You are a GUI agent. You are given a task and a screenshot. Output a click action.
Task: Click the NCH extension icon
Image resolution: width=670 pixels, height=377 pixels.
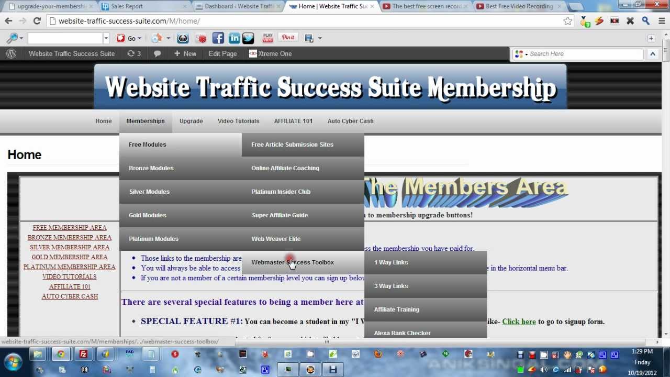coord(615,21)
